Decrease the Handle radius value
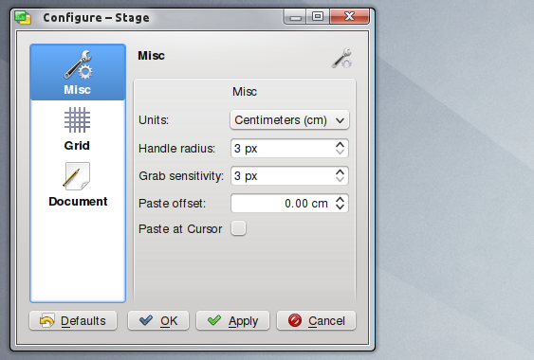This screenshot has height=360, width=534. point(340,152)
